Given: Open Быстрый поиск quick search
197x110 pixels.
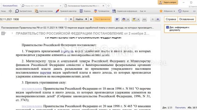Looking at the screenshot, I should (23, 11).
